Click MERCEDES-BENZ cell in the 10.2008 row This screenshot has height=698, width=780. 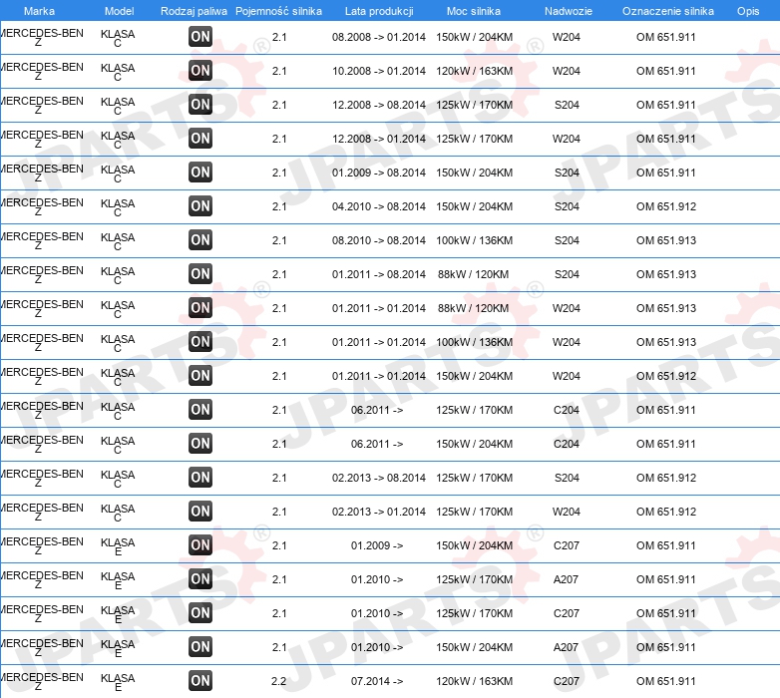point(42,71)
